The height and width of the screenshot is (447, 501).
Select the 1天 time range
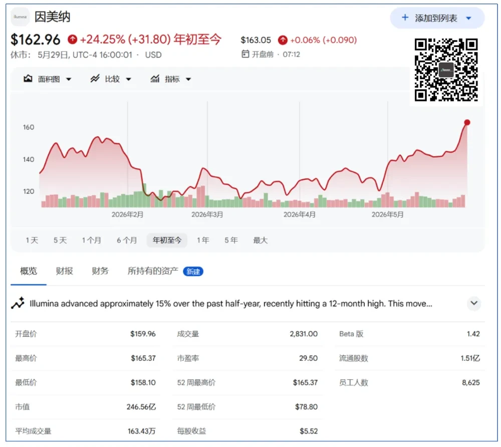pyautogui.click(x=32, y=240)
